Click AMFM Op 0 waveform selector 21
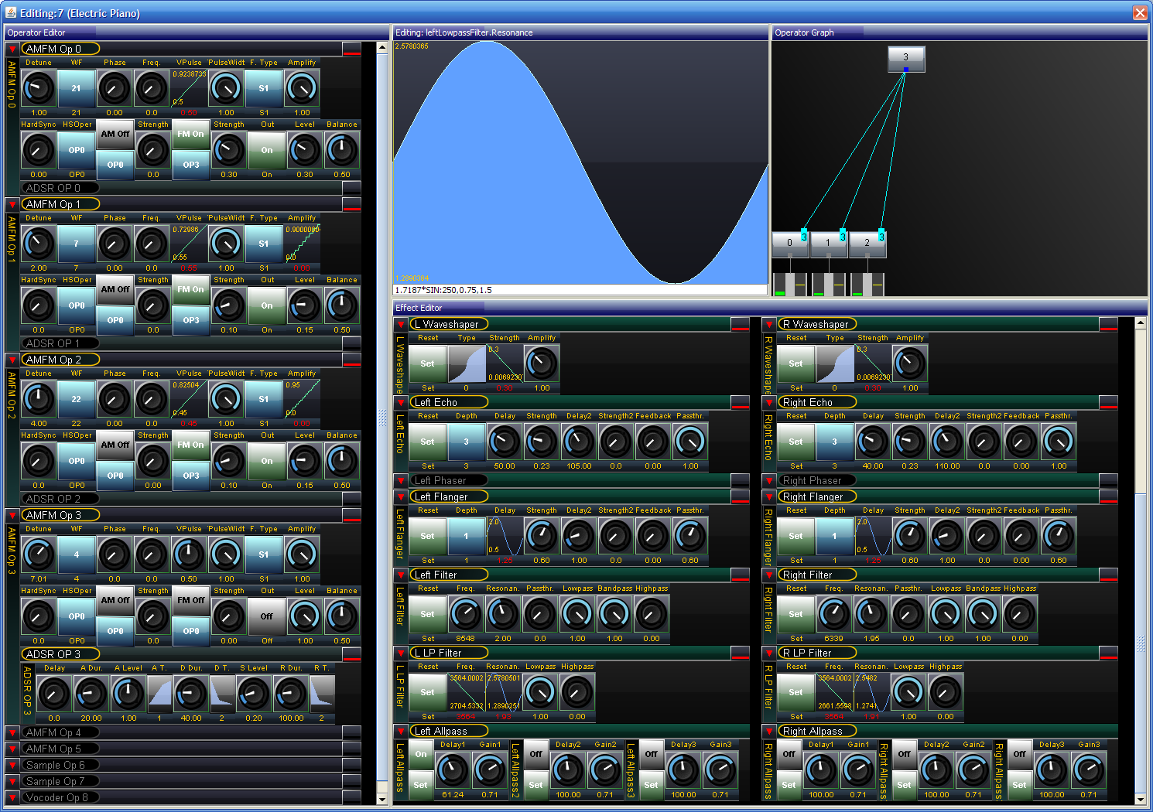Viewport: 1153px width, 812px height. [77, 88]
